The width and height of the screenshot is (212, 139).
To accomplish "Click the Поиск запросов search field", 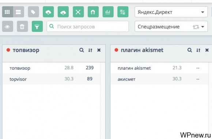I will (x=88, y=26).
